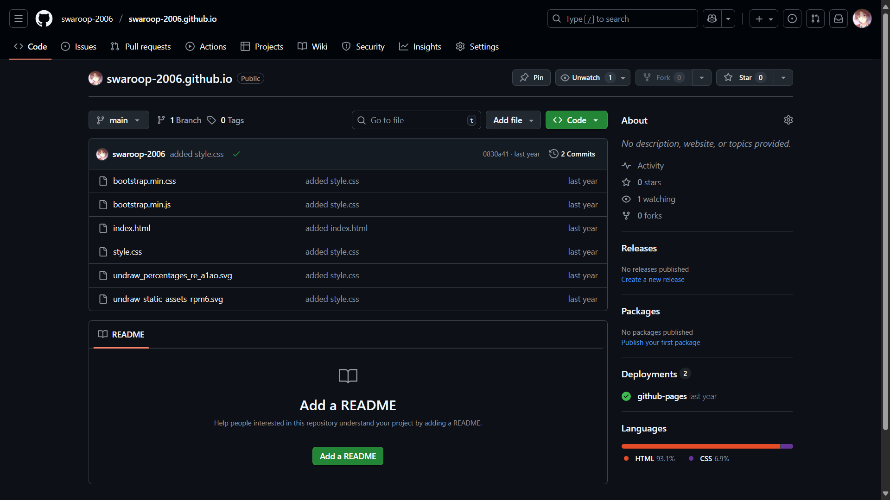This screenshot has height=500, width=890.
Task: Open the notifications inbox icon
Action: point(839,19)
